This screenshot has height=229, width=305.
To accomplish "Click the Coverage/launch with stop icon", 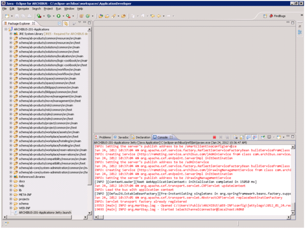I will coord(39,16).
